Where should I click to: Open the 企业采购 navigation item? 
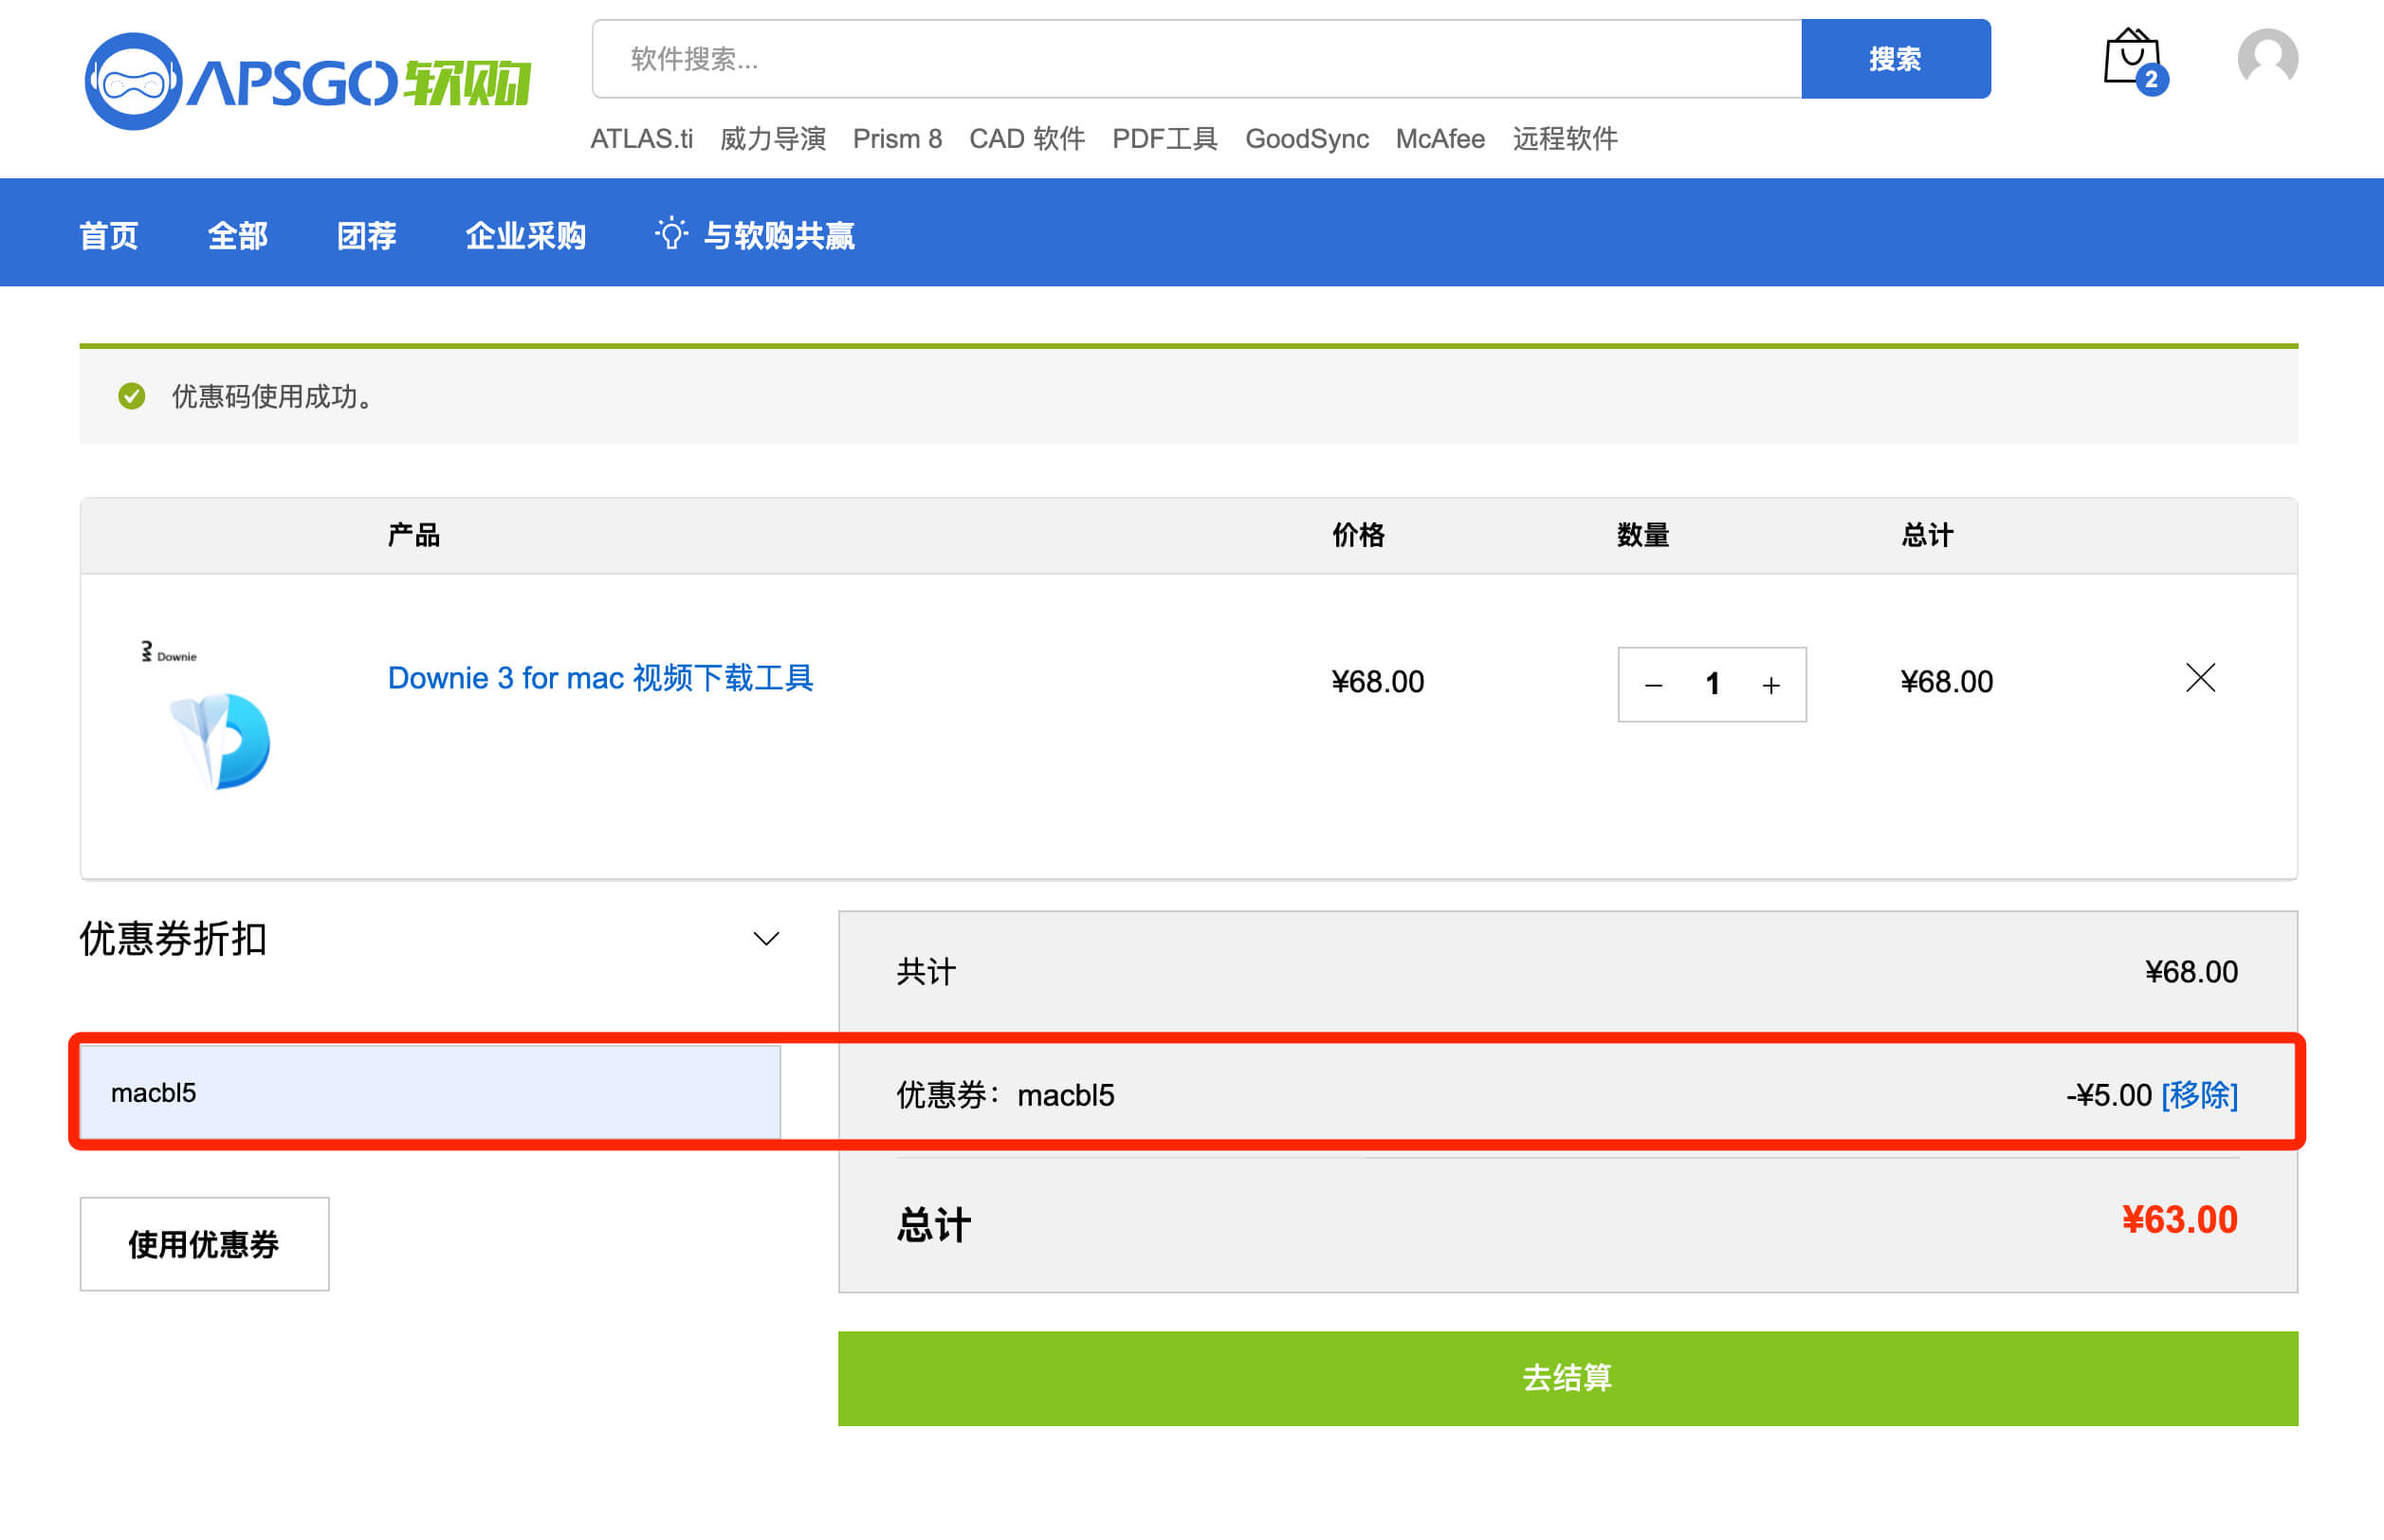[x=525, y=235]
